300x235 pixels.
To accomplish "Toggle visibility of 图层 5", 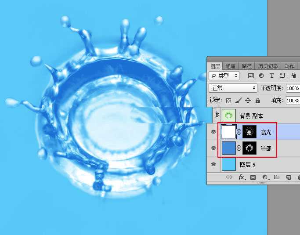I will (x=213, y=164).
